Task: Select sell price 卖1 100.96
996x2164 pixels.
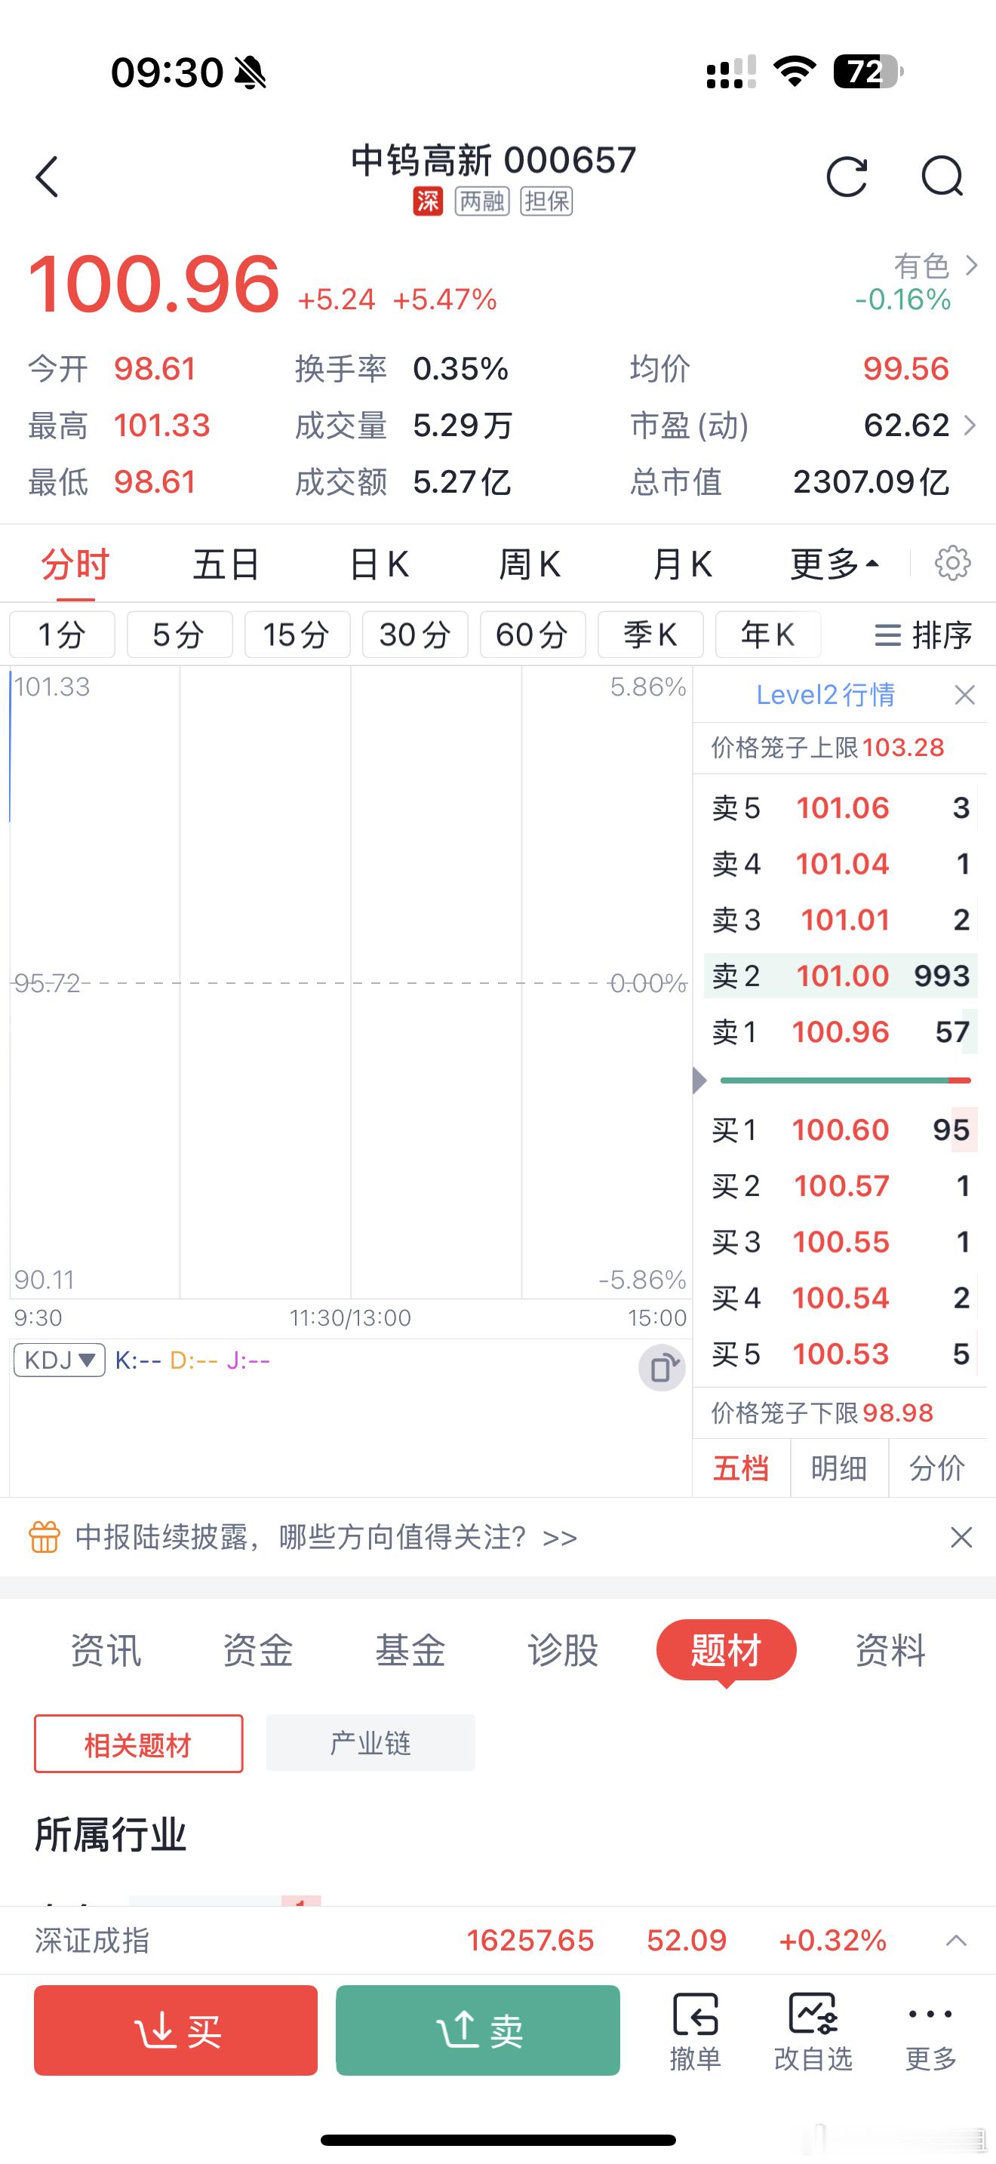Action: [841, 1031]
